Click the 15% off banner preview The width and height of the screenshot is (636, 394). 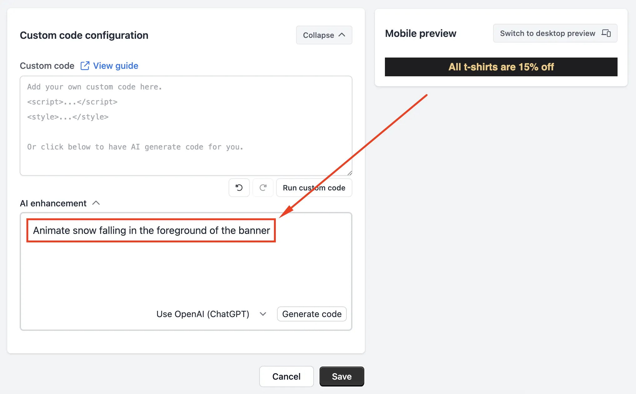coord(501,67)
